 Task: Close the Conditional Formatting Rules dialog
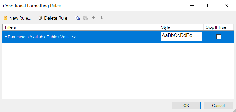pyautogui.click(x=227, y=6)
